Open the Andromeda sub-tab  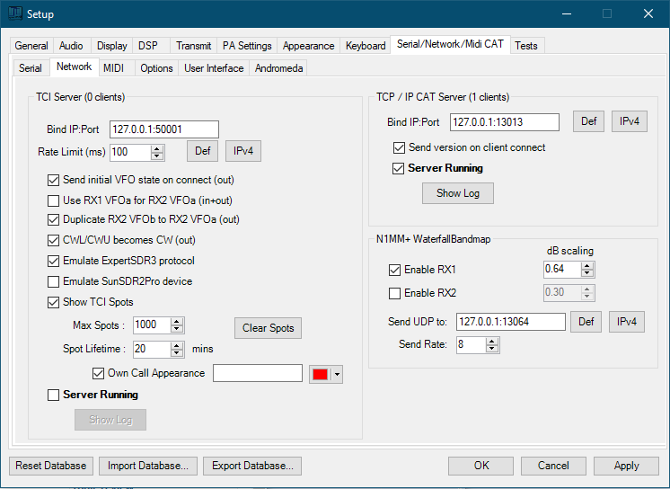tap(278, 68)
